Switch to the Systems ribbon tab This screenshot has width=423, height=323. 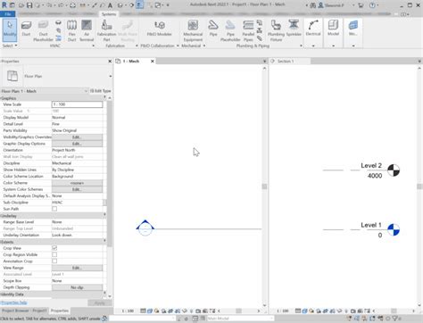tap(109, 14)
